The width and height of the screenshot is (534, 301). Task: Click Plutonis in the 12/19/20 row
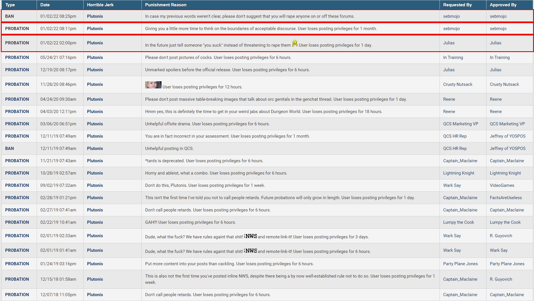[x=95, y=70]
